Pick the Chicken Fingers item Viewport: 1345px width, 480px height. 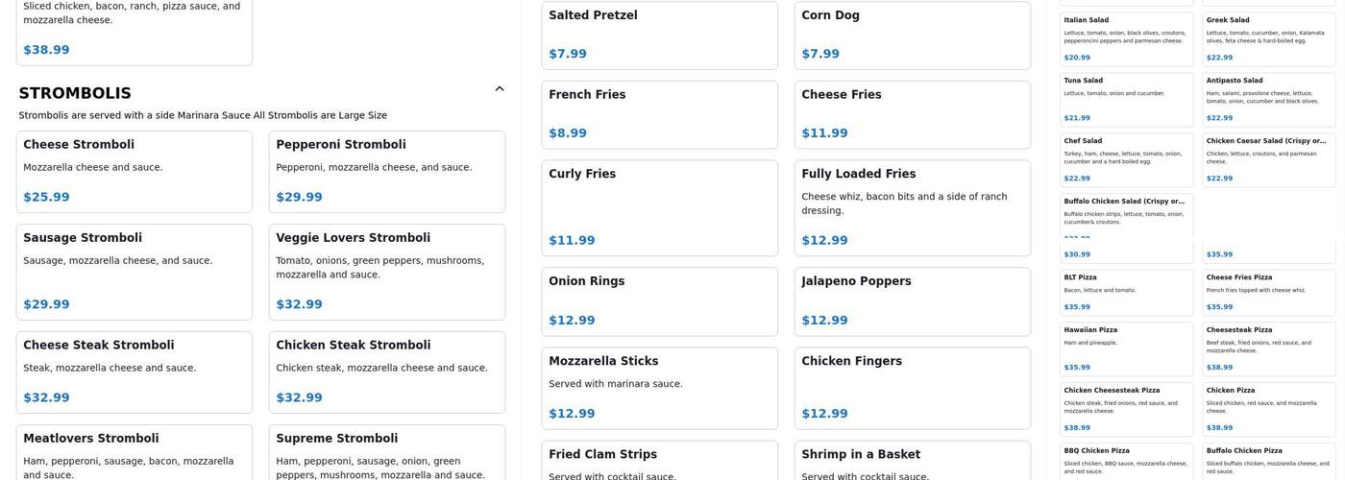[912, 387]
